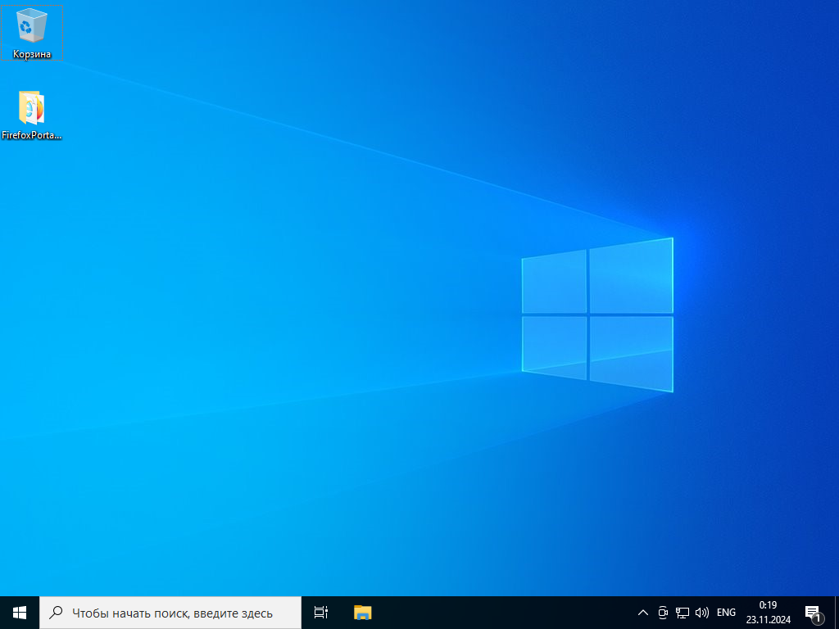Screen dimensions: 839x629
Task: Open the ENG input language switcher
Action: [x=726, y=612]
